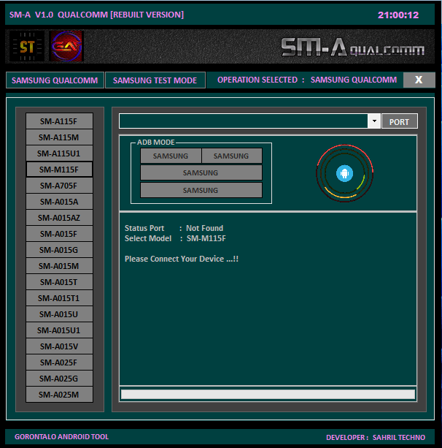The image size is (442, 448).
Task: Switch to SAMSUNG TEST MODE tab
Action: 155,80
